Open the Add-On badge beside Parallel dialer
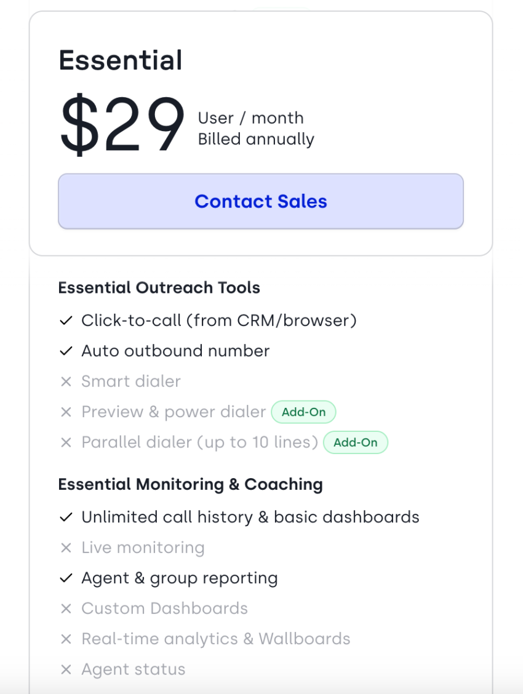 [x=356, y=442]
